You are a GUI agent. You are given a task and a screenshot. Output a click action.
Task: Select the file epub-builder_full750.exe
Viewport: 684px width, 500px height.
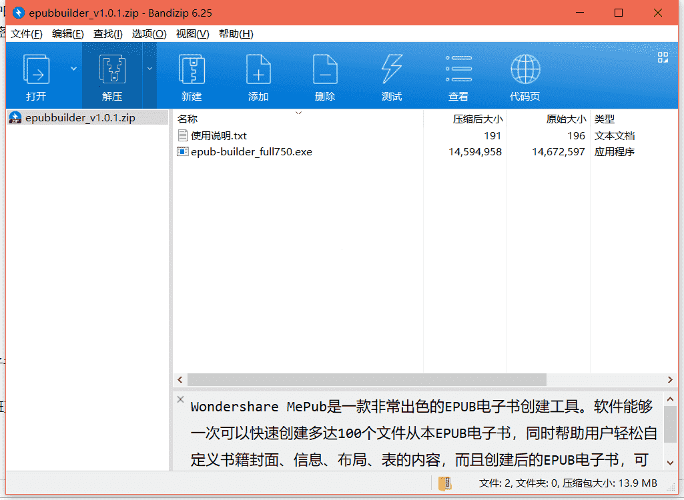click(252, 152)
